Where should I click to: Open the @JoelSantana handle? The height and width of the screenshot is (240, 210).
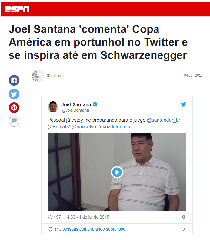pyautogui.click(x=75, y=110)
